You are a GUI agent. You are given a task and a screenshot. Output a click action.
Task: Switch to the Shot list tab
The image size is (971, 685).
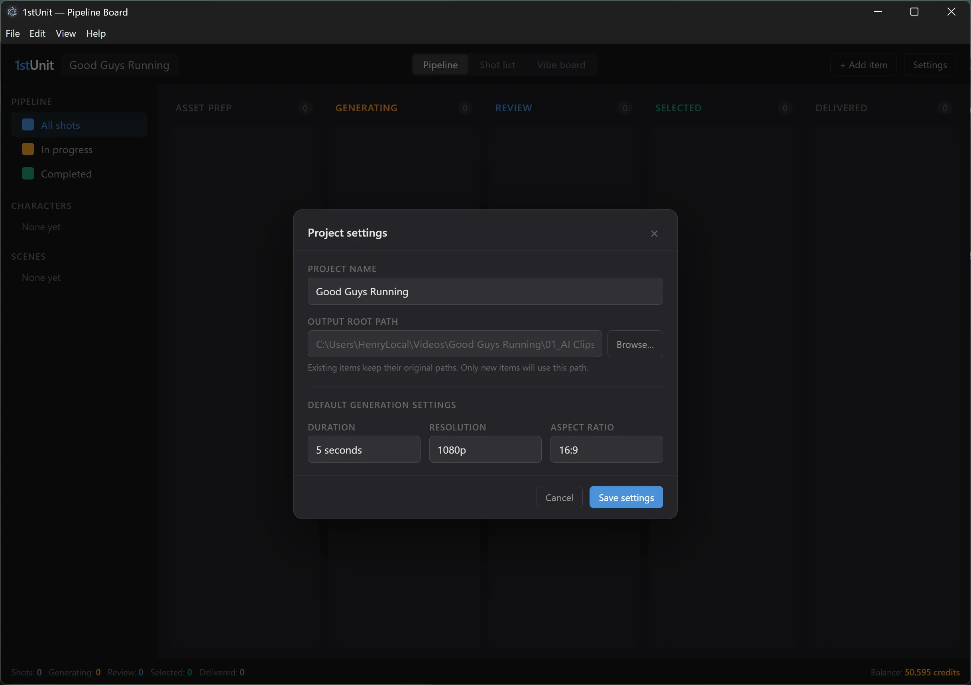[497, 65]
